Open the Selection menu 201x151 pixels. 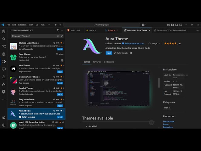pyautogui.click(x=22, y=25)
